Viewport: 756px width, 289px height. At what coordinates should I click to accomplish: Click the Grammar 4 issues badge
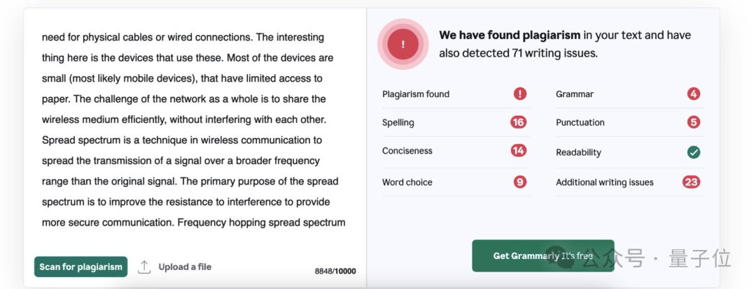[x=693, y=94]
